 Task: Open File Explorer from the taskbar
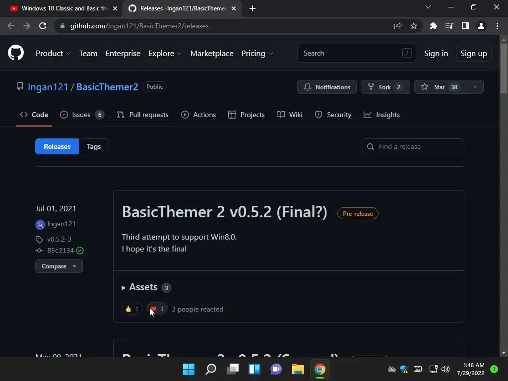[298, 369]
